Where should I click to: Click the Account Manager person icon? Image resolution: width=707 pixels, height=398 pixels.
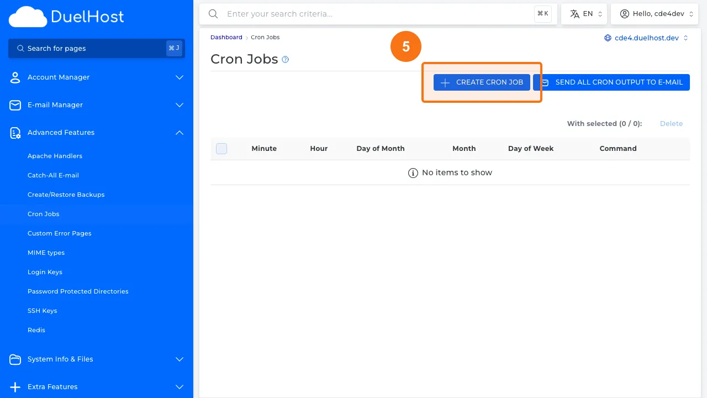point(15,77)
